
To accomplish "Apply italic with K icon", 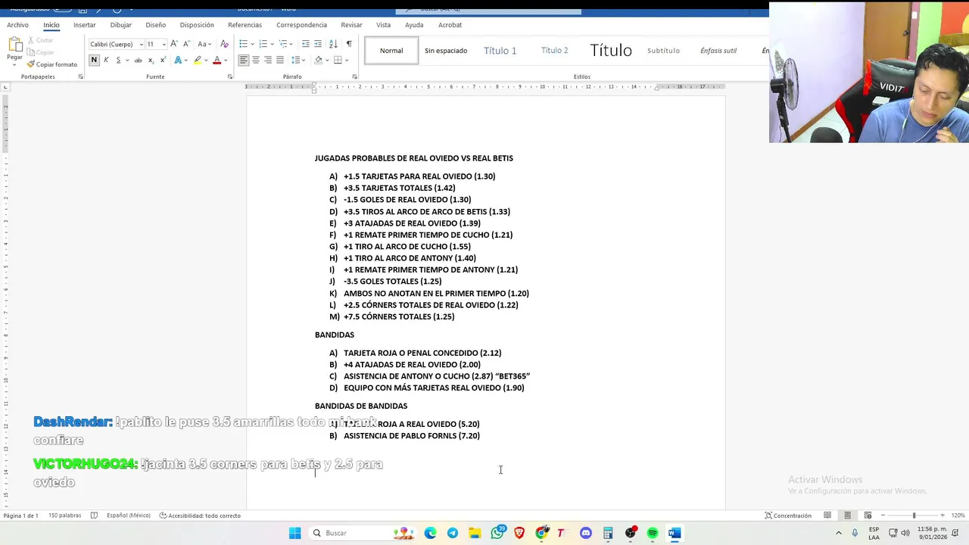I will click(x=106, y=60).
